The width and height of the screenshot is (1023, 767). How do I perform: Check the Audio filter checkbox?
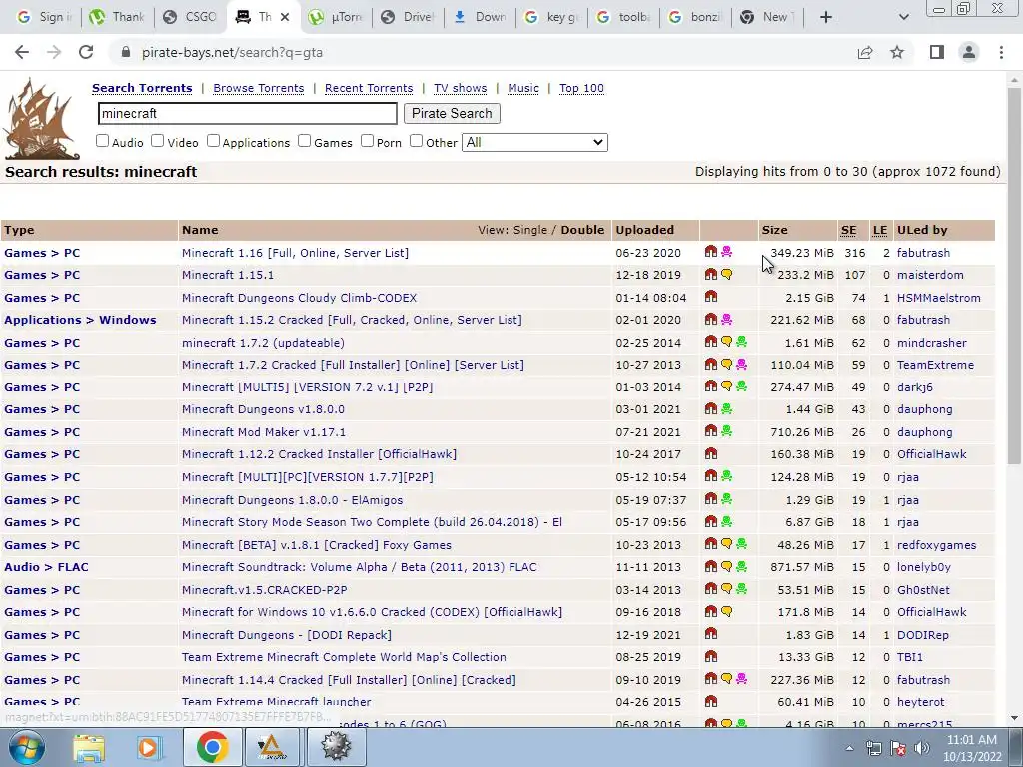point(103,140)
